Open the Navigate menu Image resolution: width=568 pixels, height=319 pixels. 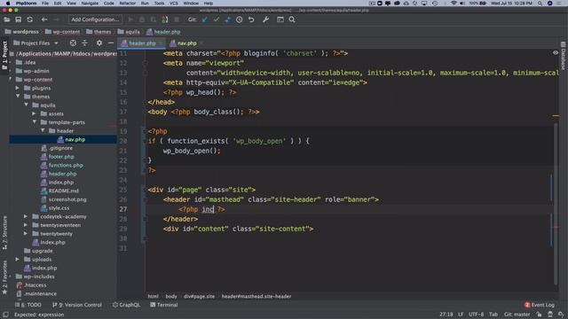[x=90, y=4]
